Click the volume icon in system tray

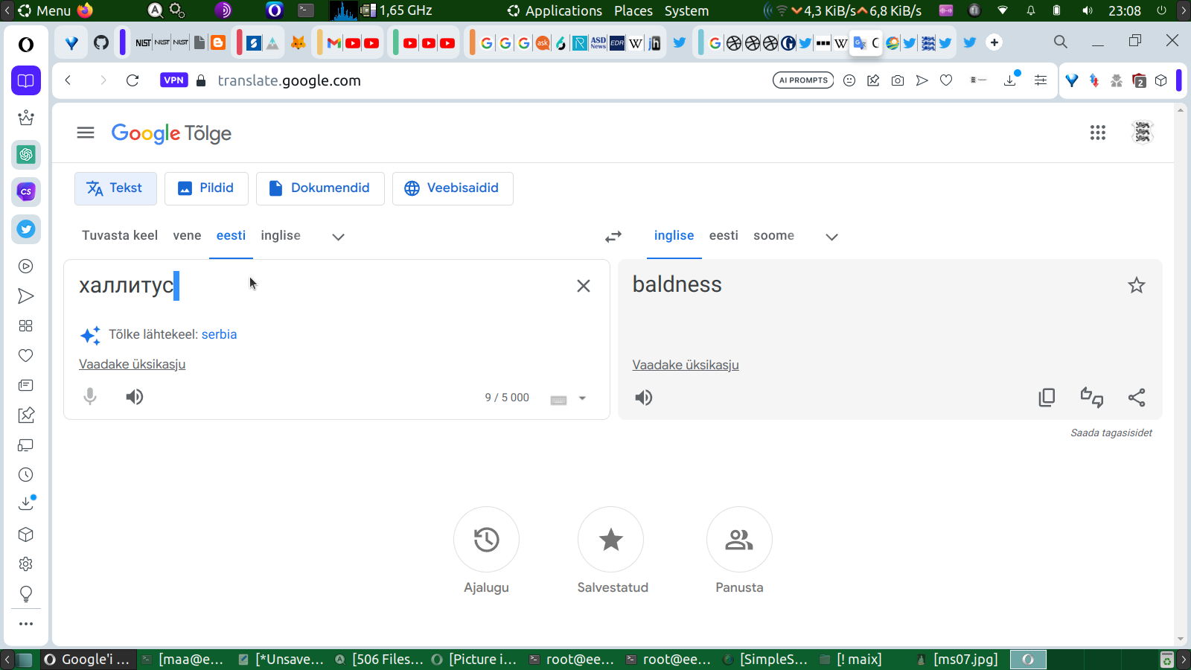coord(1088,10)
